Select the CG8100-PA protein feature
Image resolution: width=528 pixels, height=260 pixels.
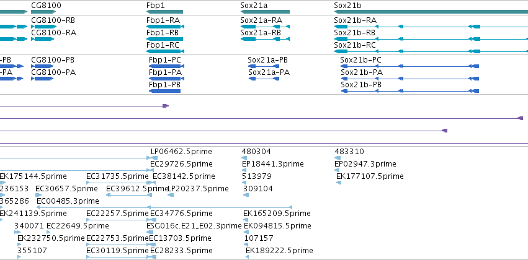pyautogui.click(x=42, y=79)
